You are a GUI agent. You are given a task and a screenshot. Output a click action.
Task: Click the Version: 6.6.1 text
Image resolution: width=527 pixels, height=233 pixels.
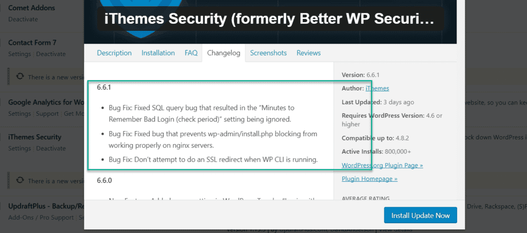361,75
